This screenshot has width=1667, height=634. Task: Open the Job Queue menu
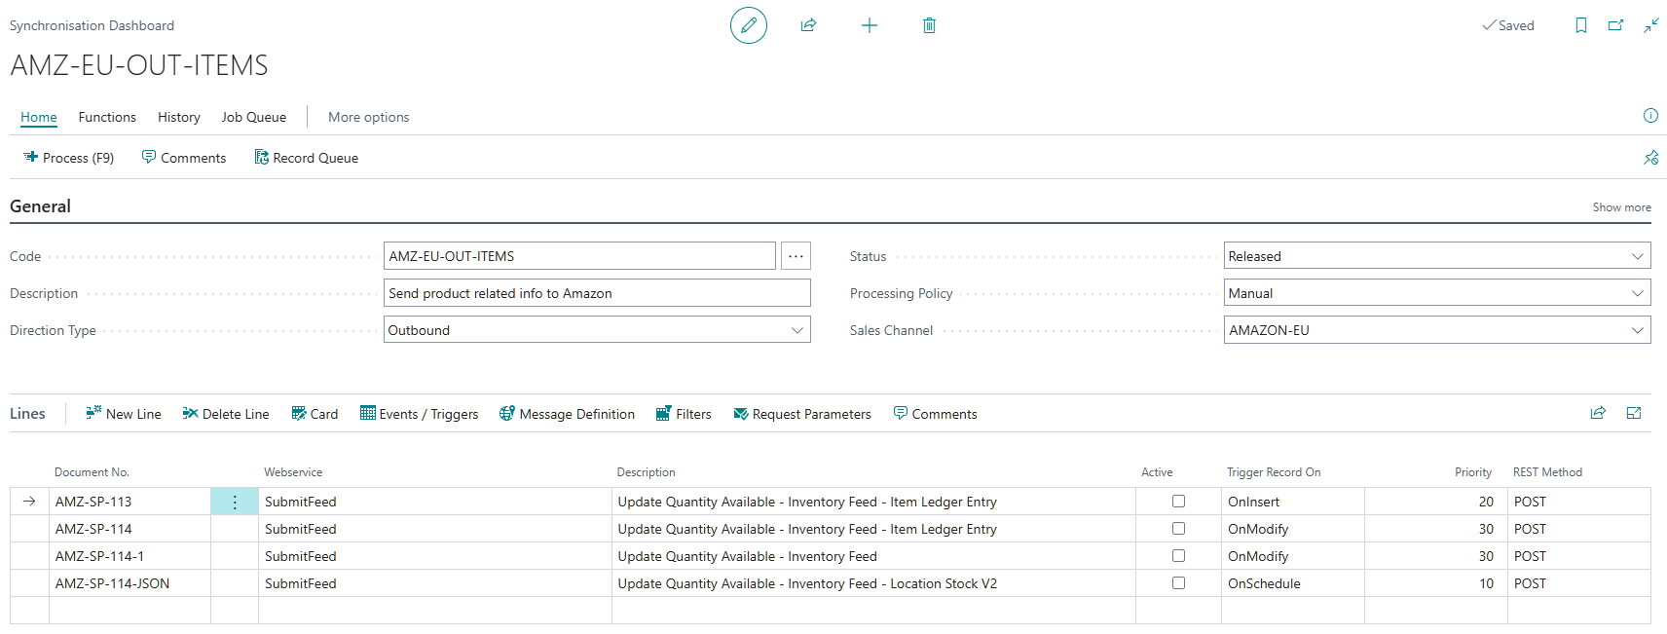(x=254, y=117)
